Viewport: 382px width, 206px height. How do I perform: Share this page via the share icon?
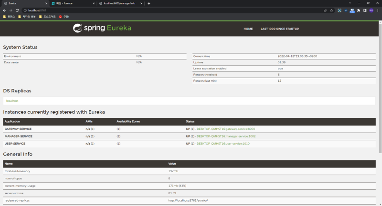pos(325,10)
